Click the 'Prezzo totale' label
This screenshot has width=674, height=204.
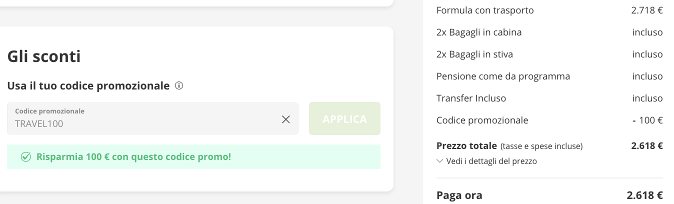(466, 146)
